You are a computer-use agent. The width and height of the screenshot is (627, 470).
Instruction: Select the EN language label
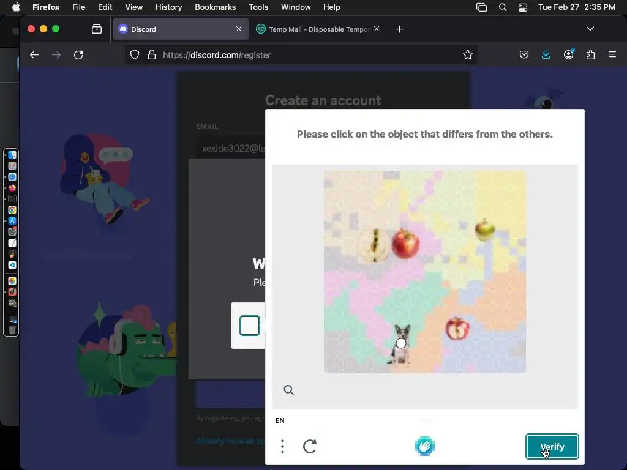tap(279, 420)
